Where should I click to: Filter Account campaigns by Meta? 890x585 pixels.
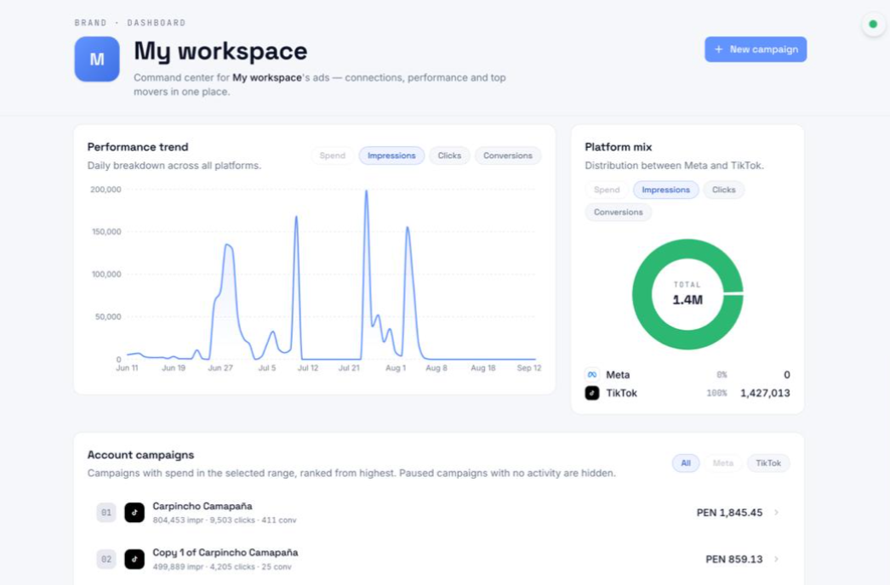click(x=723, y=463)
